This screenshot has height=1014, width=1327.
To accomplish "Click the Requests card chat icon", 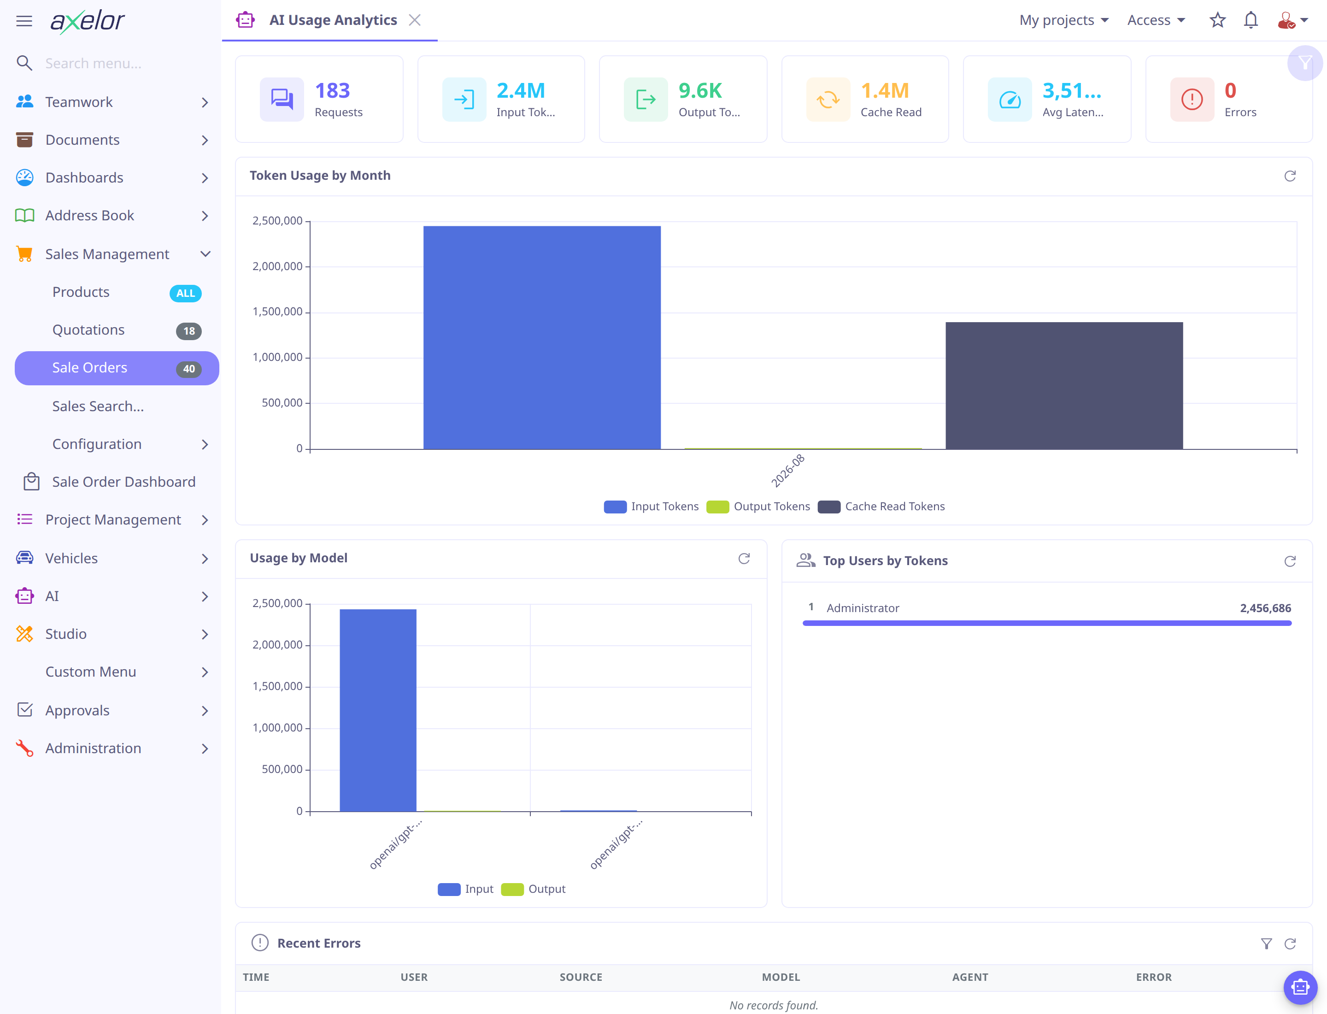I will coord(282,99).
